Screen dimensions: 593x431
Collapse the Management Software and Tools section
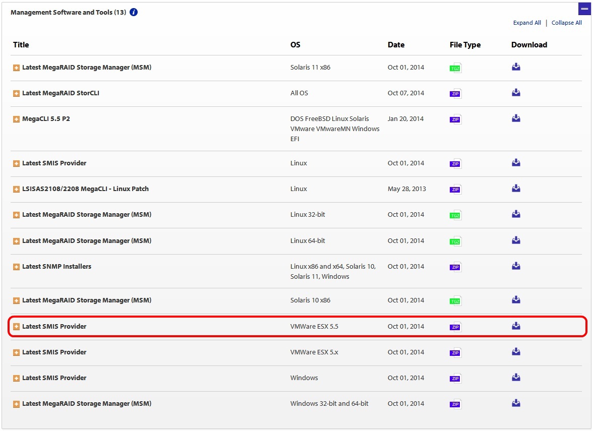coord(584,8)
